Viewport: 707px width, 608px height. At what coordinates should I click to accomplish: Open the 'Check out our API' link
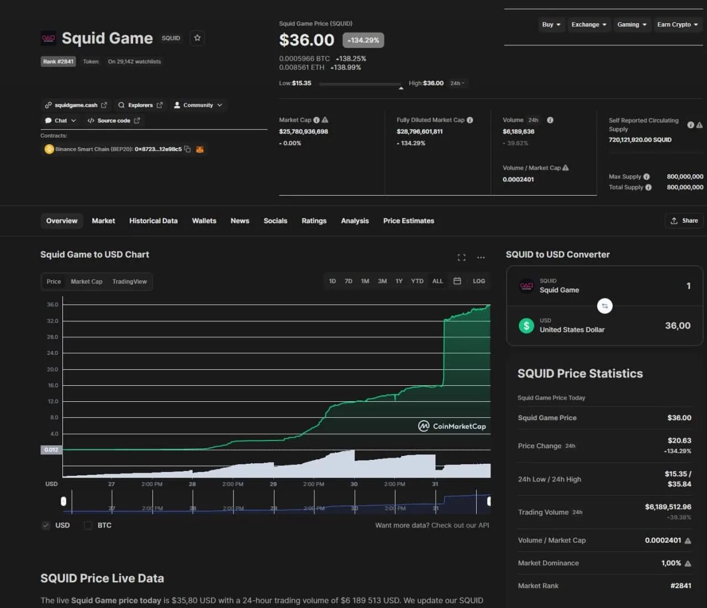[460, 525]
